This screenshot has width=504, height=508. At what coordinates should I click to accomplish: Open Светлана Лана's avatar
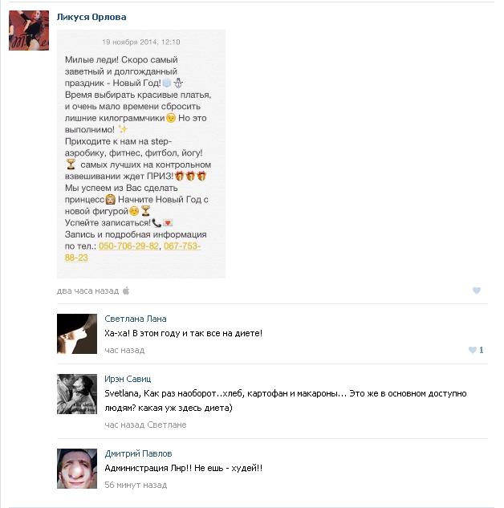tap(77, 334)
